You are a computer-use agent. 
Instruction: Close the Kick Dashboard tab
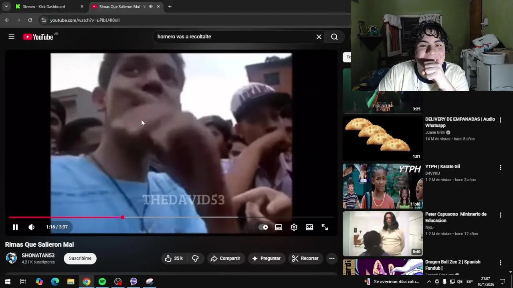point(82,6)
